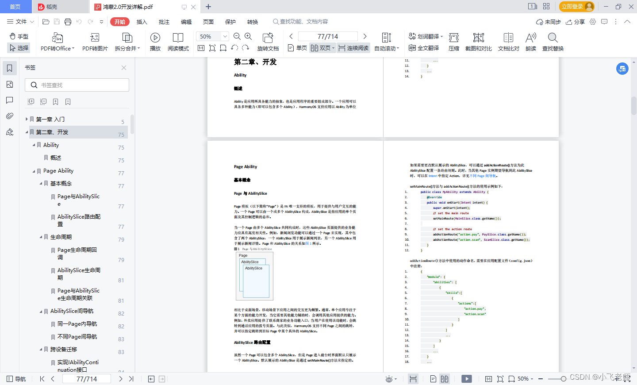
Task: Go to next page arrow in ribbon
Action: [365, 36]
